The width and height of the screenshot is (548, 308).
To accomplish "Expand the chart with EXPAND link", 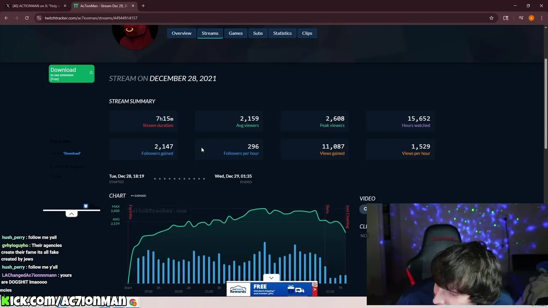I will tap(138, 195).
